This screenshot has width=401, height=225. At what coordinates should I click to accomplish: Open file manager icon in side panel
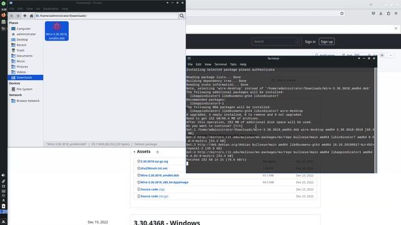tap(3, 22)
